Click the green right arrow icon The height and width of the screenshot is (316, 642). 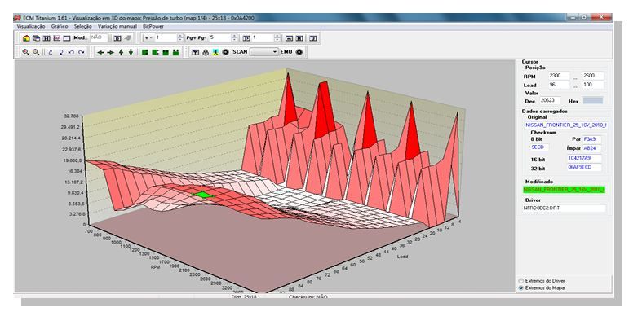point(111,53)
